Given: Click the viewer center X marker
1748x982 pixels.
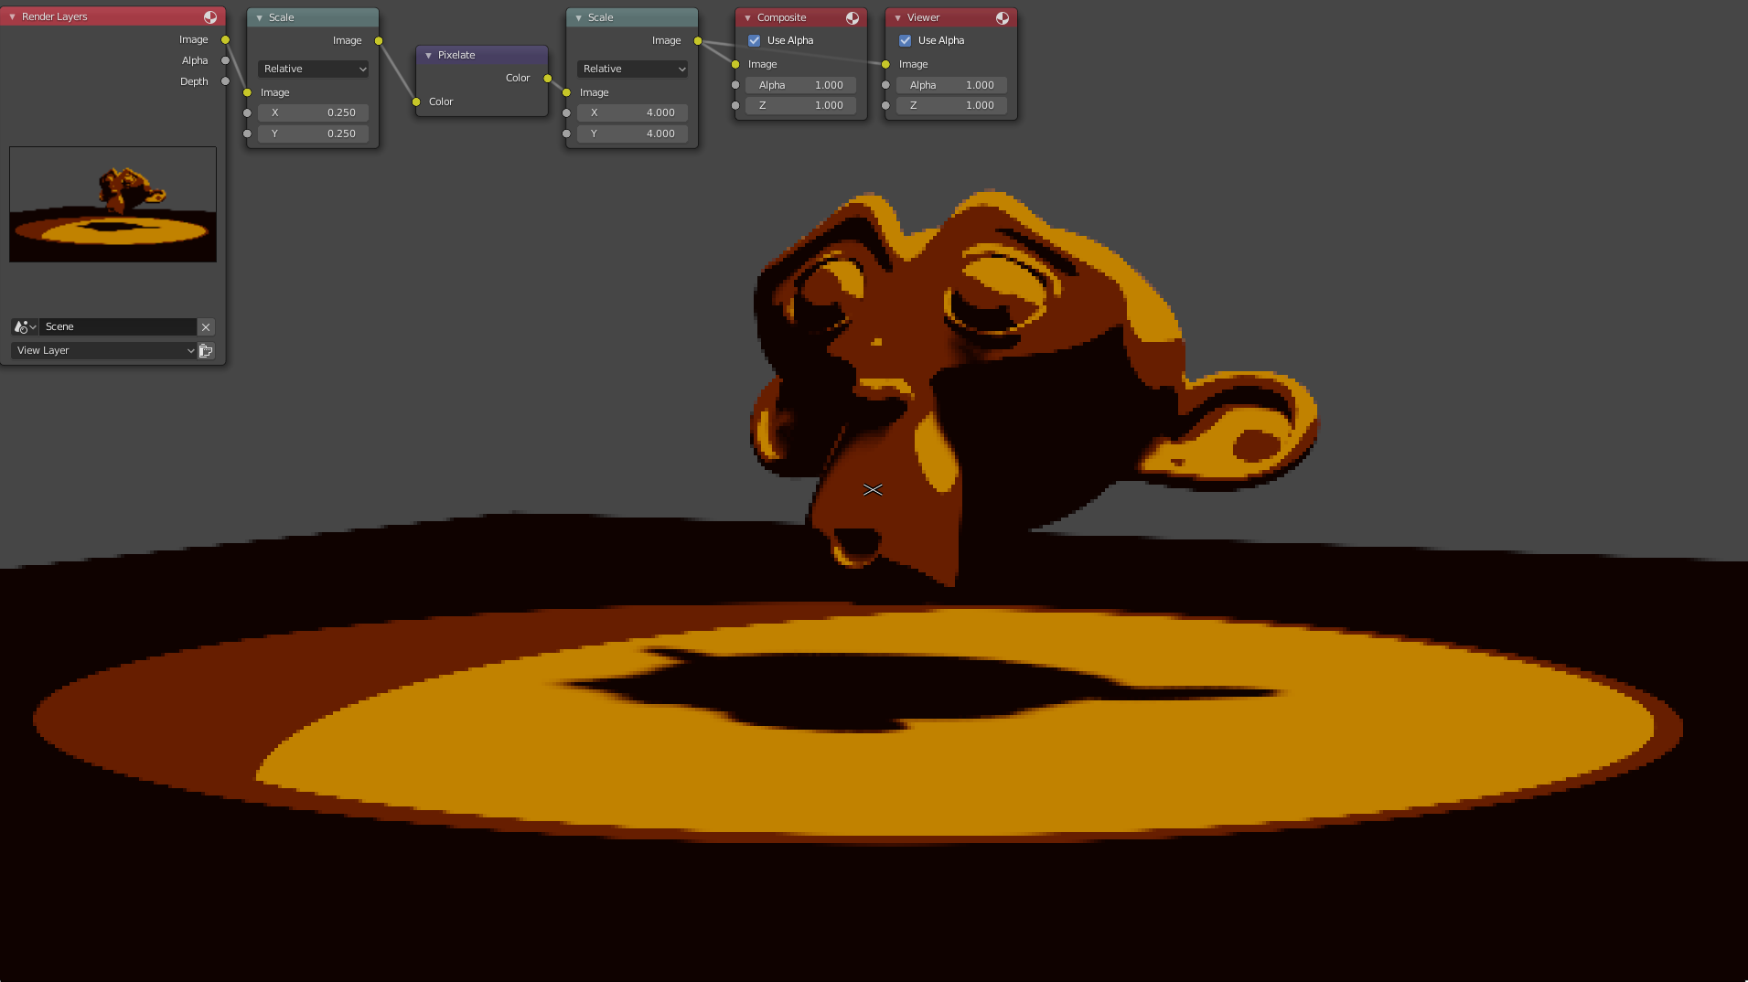Looking at the screenshot, I should pyautogui.click(x=873, y=490).
